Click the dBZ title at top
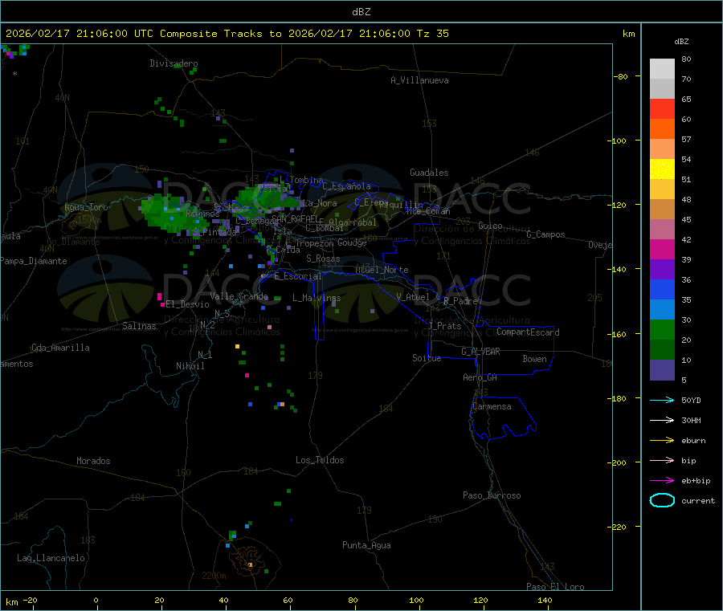 (x=361, y=12)
